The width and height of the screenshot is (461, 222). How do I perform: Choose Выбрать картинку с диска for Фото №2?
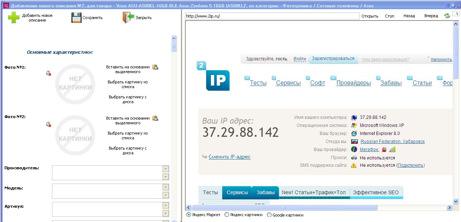tap(128, 151)
